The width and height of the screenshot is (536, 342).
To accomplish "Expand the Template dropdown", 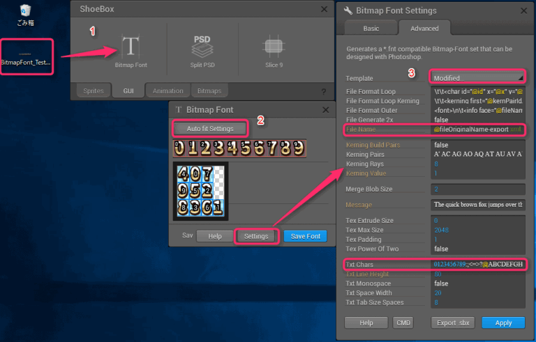I will [x=477, y=77].
